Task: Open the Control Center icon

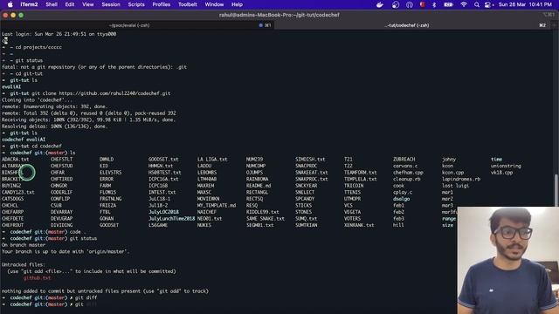Action: (488, 4)
